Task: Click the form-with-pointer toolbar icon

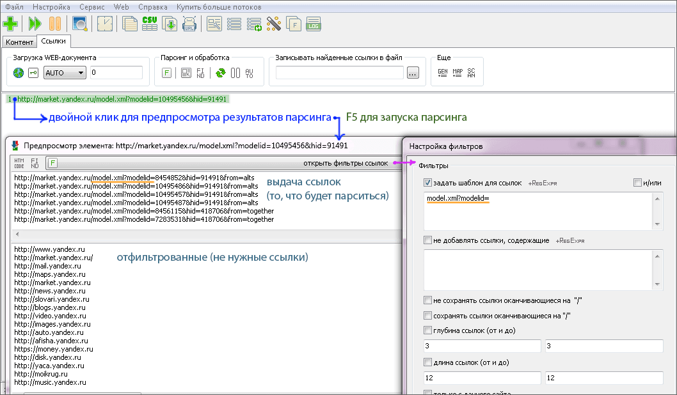Action: [214, 24]
